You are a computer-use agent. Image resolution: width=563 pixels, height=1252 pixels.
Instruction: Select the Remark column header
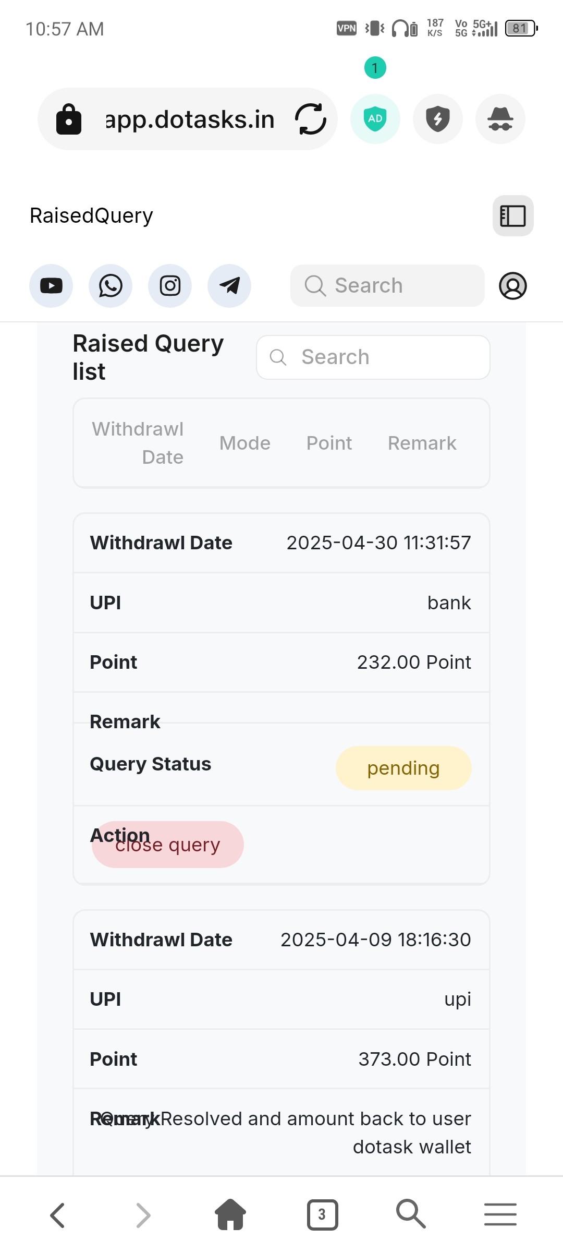422,443
